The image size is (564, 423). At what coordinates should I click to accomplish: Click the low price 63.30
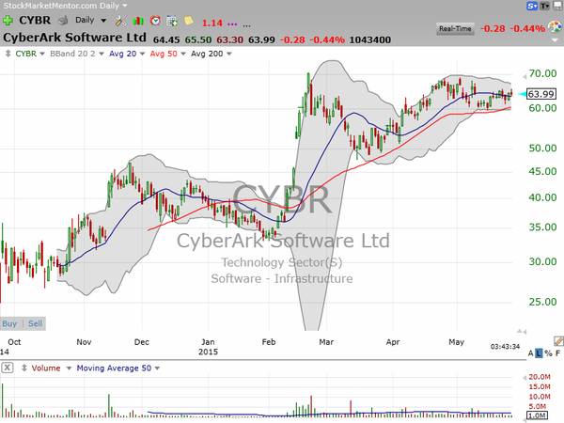pos(230,39)
